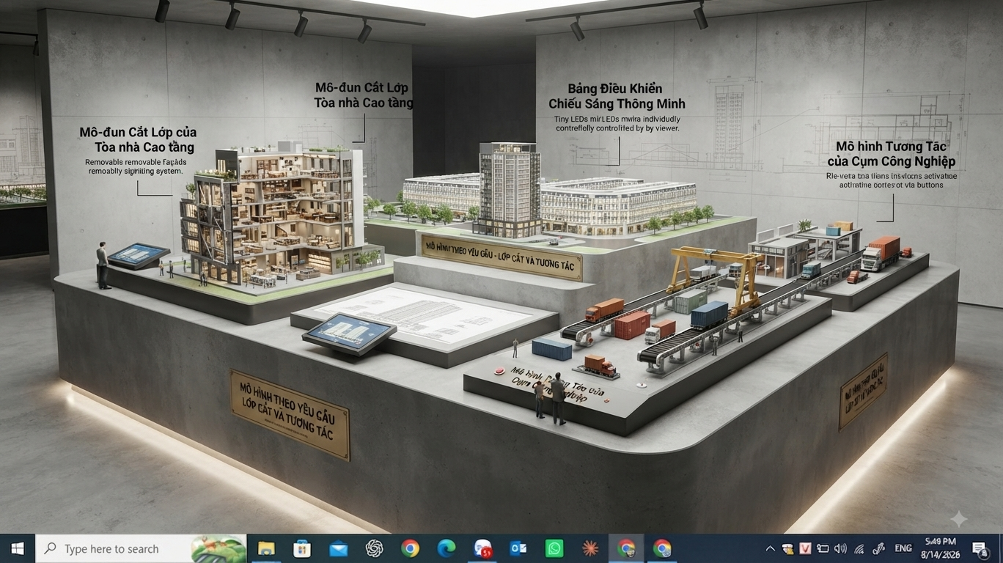1003x563 pixels.
Task: Open the orange starburst Claude app icon
Action: tap(590, 548)
